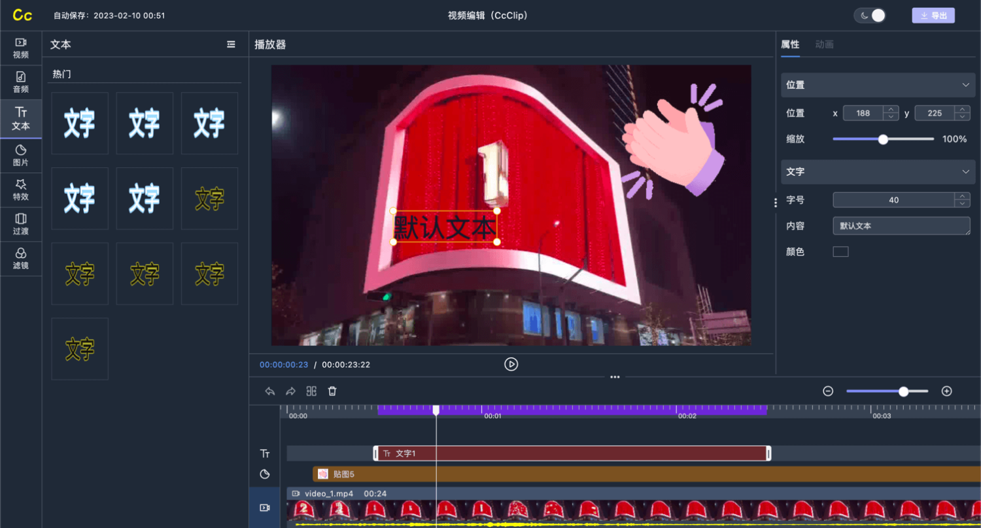The image size is (981, 528).
Task: Click the 热门 category heading
Action: (x=62, y=74)
